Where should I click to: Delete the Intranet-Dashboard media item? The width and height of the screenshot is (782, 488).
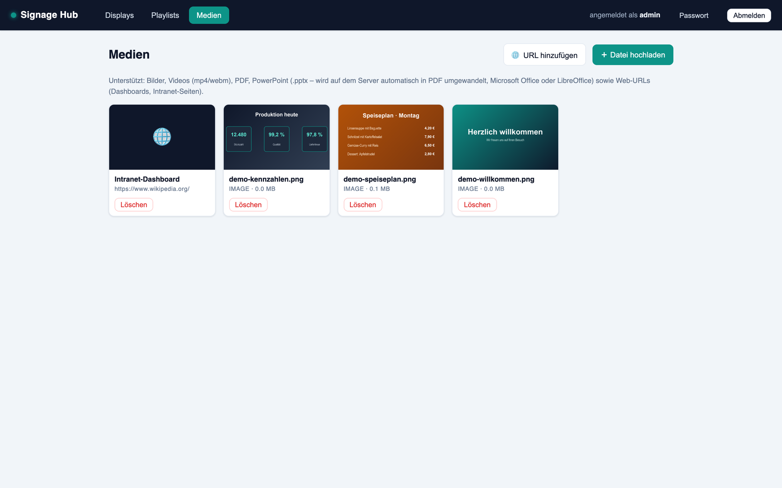(x=133, y=204)
